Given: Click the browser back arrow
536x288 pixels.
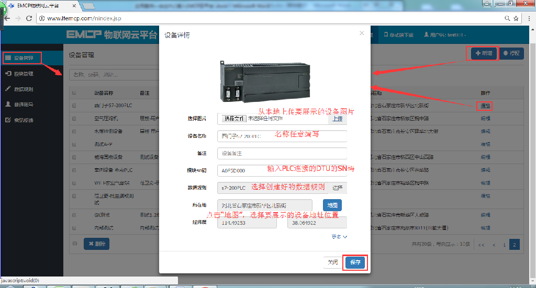Looking at the screenshot, I should pos(7,18).
